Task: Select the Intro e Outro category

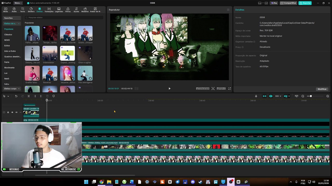Action: [x=10, y=51]
